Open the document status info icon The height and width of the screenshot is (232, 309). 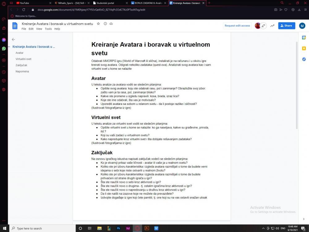(x=105, y=24)
